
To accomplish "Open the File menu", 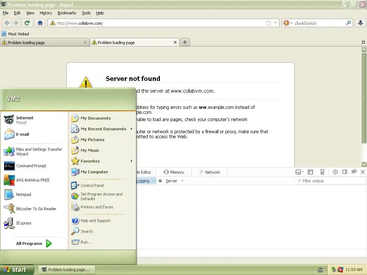I will point(5,13).
